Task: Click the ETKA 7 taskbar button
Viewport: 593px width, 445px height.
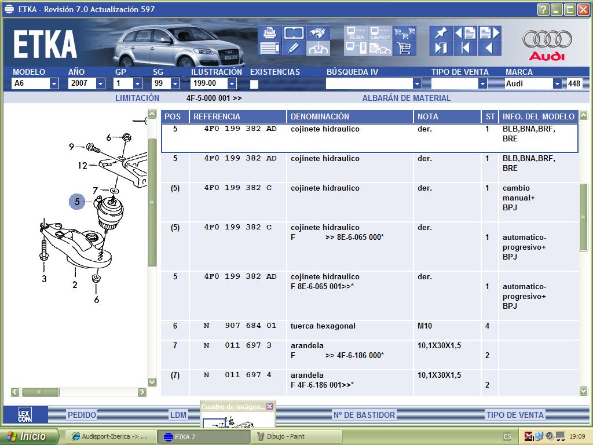Action: click(x=203, y=436)
